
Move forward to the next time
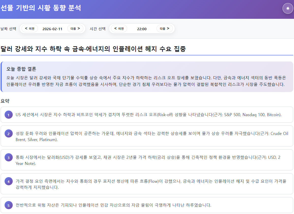(164, 28)
